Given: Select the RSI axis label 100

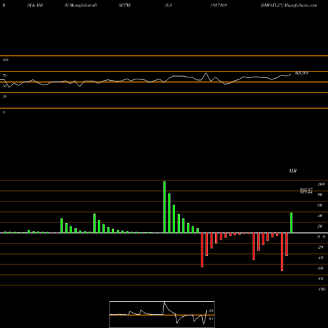Looking at the screenshot, I should pos(5,60).
